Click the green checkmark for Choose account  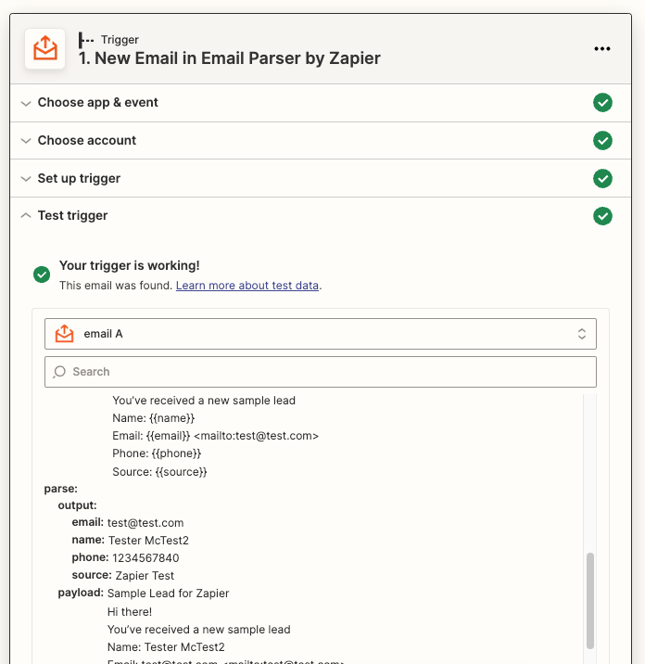602,141
